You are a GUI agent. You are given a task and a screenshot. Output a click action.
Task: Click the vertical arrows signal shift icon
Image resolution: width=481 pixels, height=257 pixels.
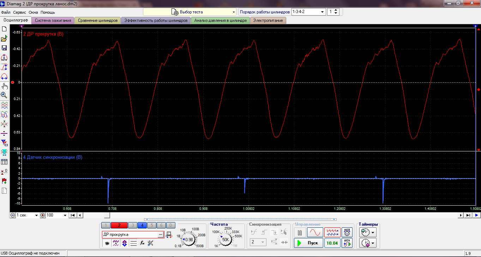[x=125, y=243]
